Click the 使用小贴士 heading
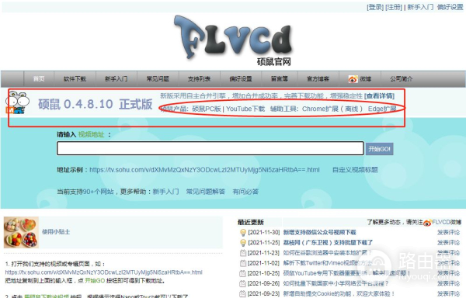The image size is (466, 298). (x=56, y=232)
